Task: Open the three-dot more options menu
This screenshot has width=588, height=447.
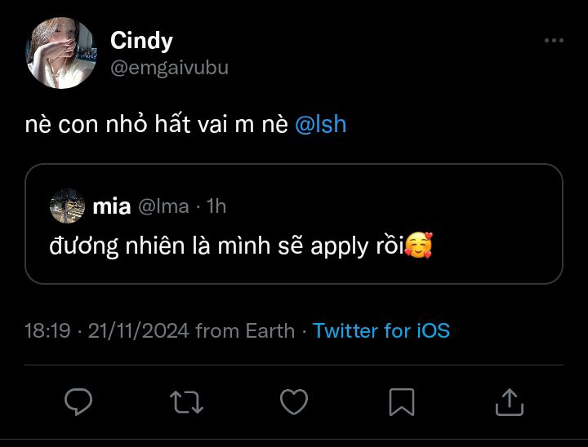Action: coord(554,40)
